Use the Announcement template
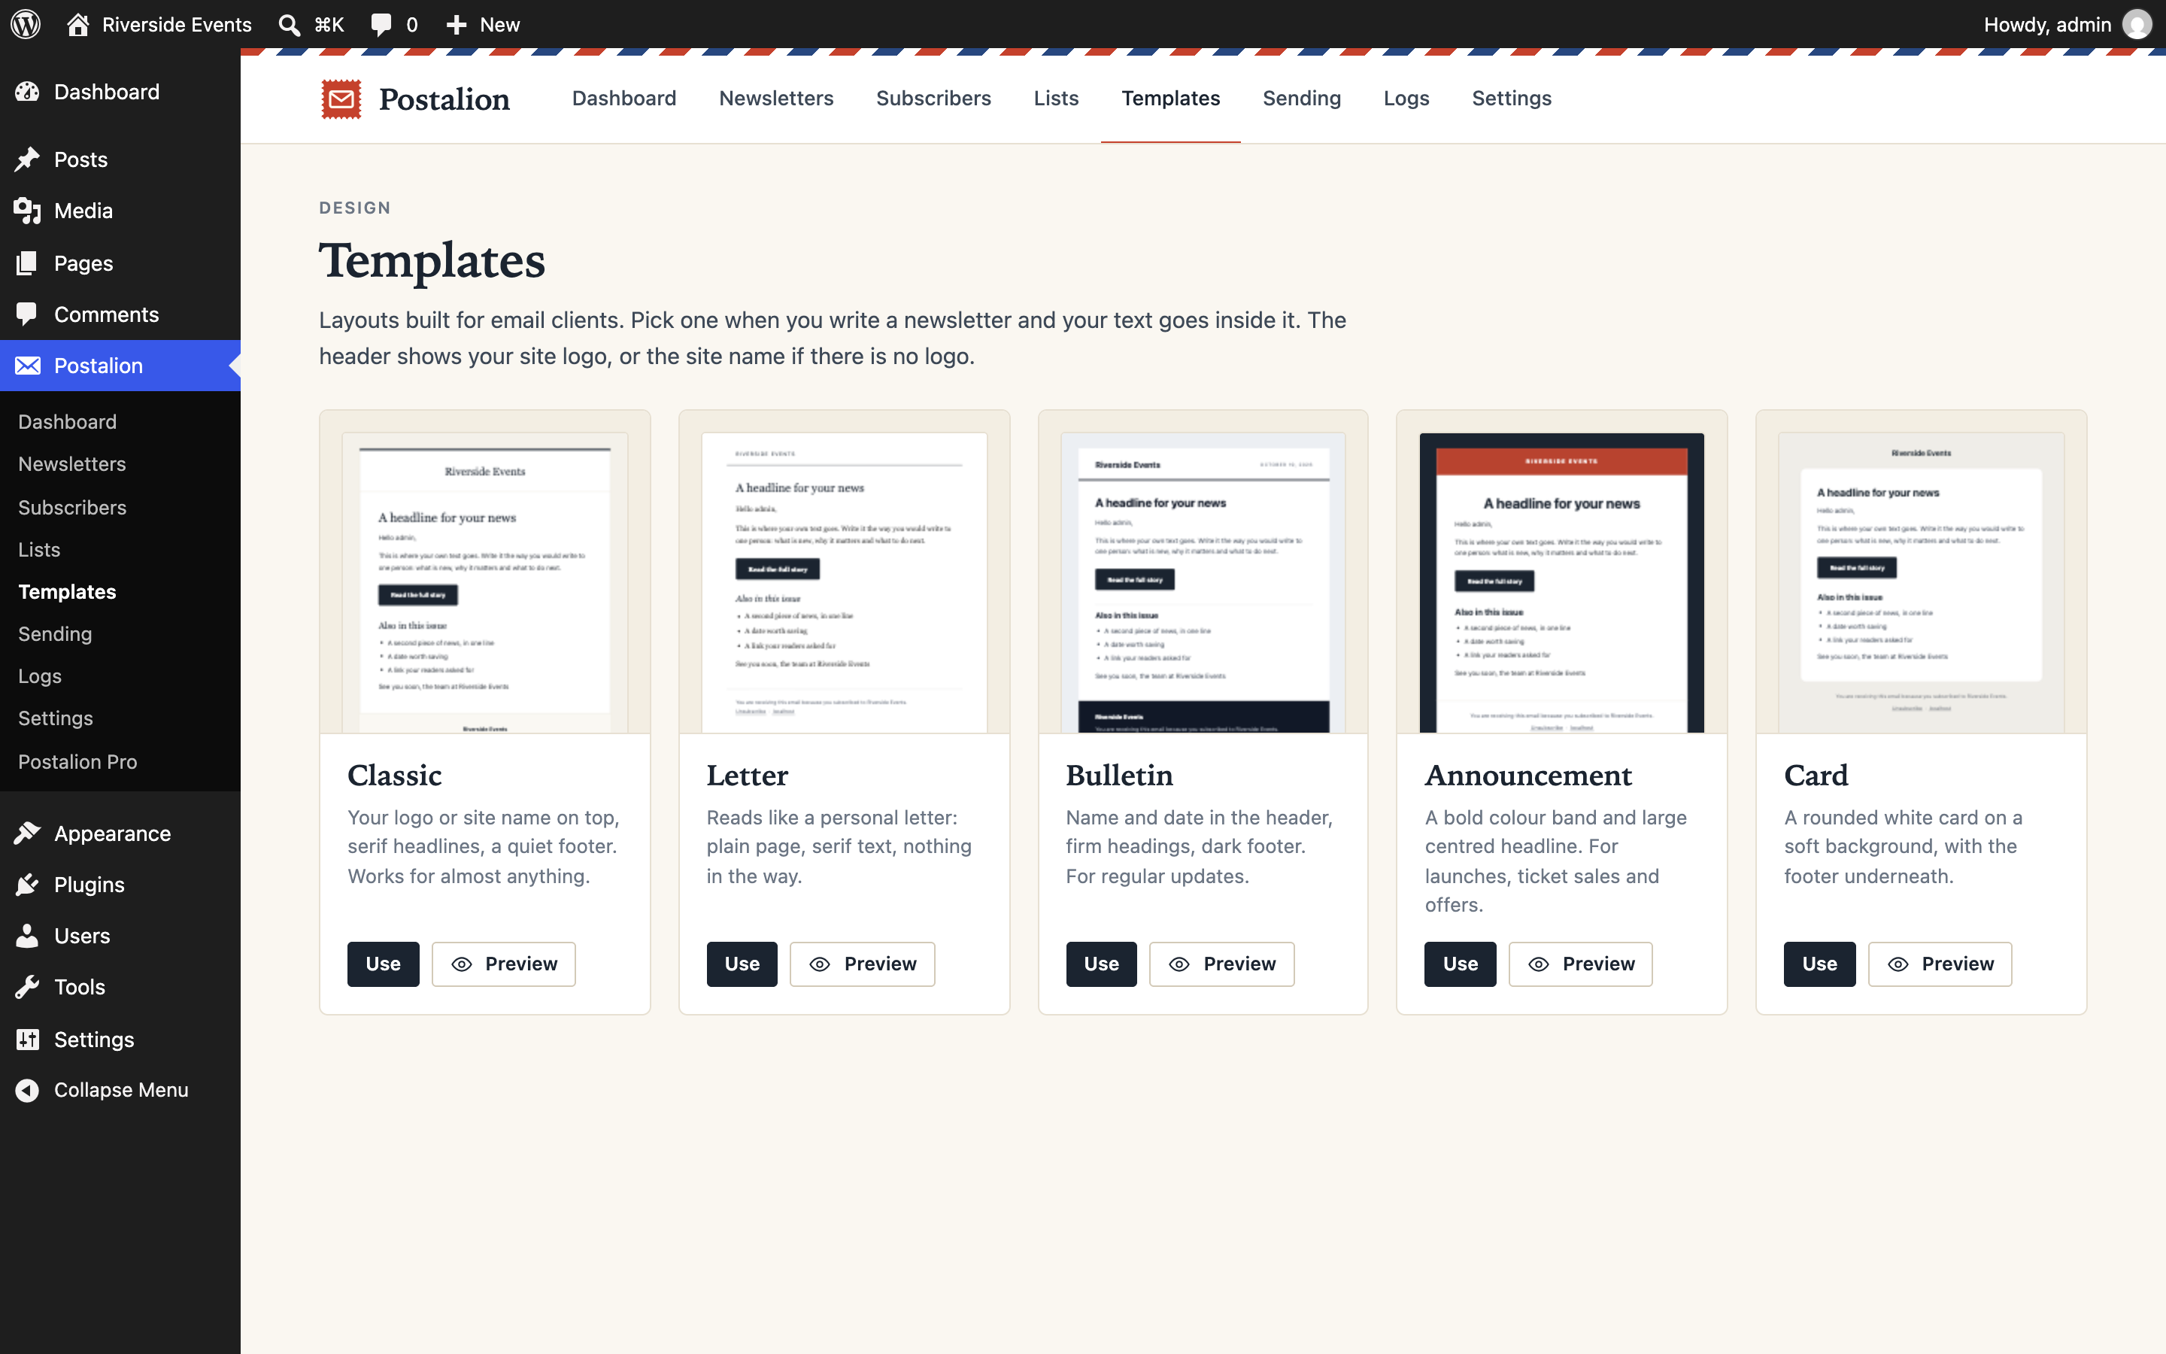 click(x=1460, y=964)
